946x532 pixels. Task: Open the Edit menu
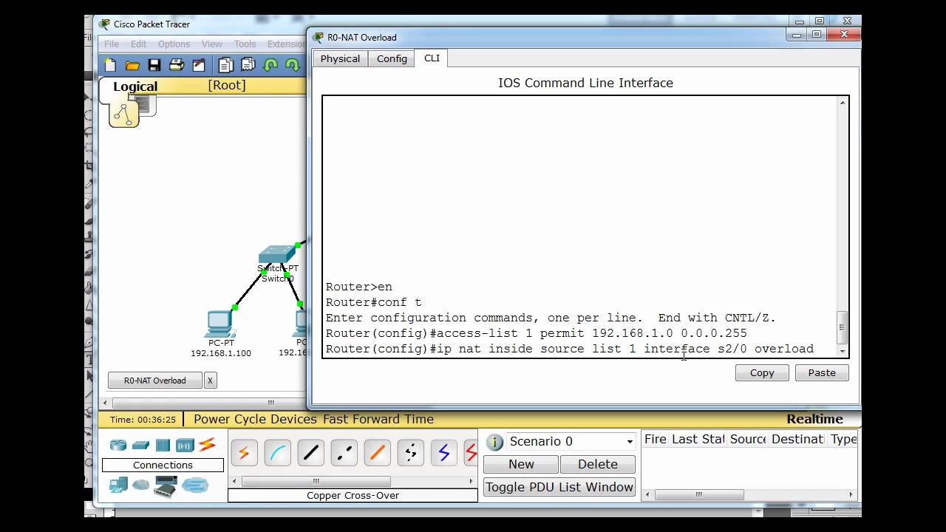(138, 44)
